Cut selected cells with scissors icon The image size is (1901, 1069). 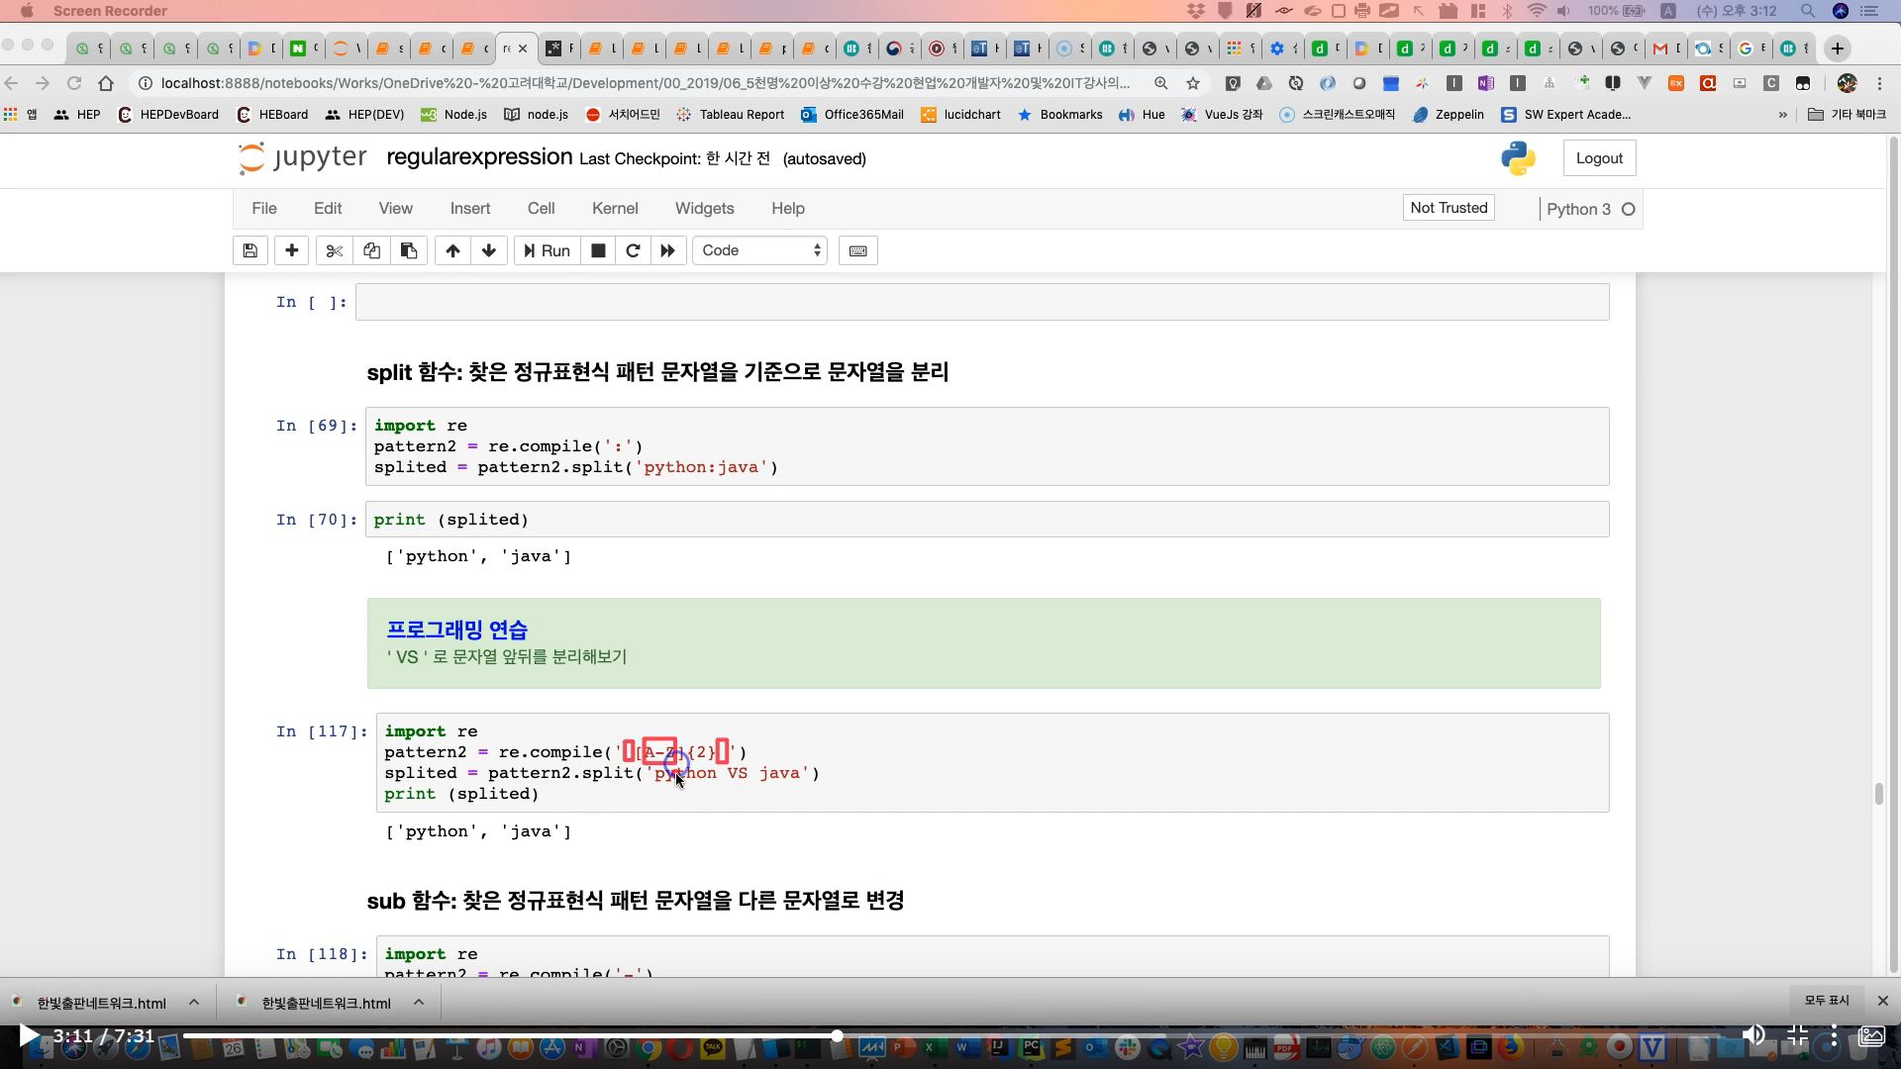coord(334,250)
